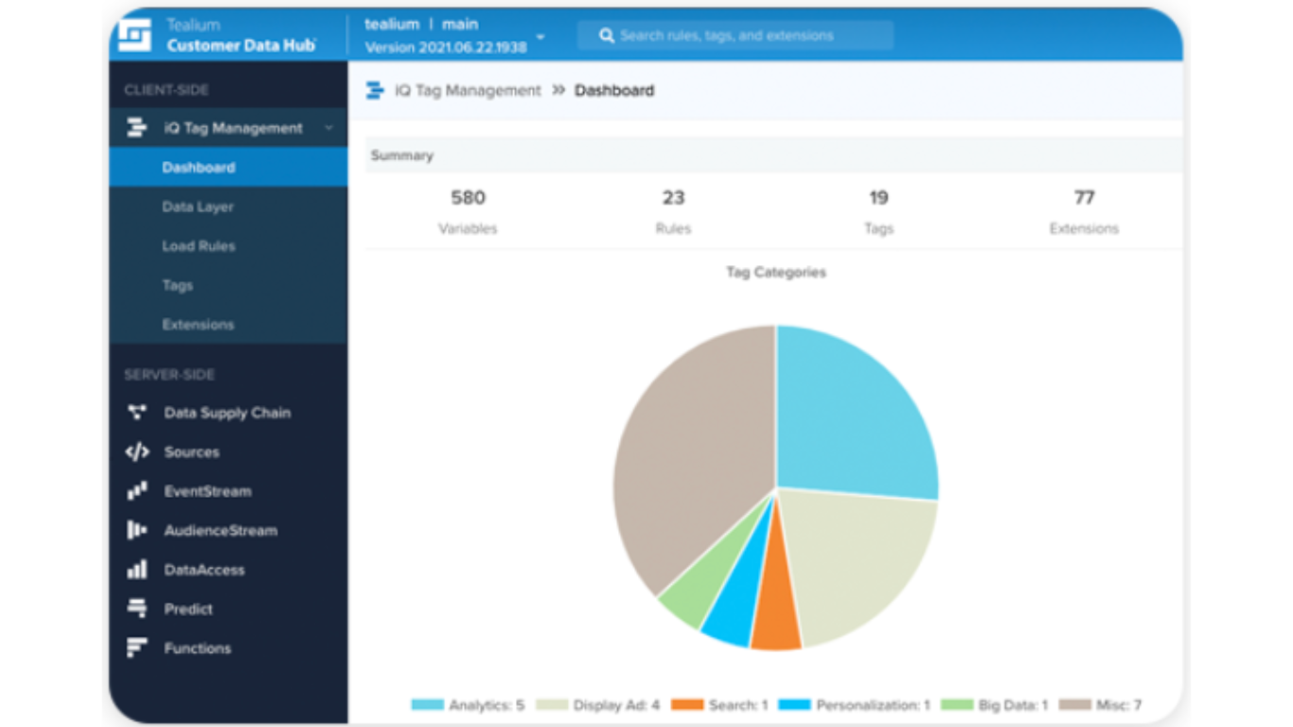Click the iQ Tag Management breadcrumb icon
The height and width of the screenshot is (727, 1293).
point(376,91)
